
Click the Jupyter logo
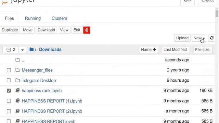pos(18,2)
